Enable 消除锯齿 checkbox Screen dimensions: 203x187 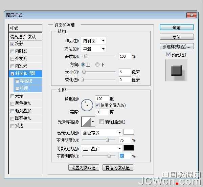tap(101, 122)
